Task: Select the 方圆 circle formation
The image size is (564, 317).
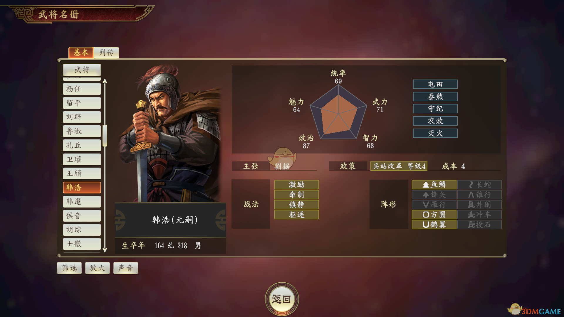Action: [x=434, y=215]
